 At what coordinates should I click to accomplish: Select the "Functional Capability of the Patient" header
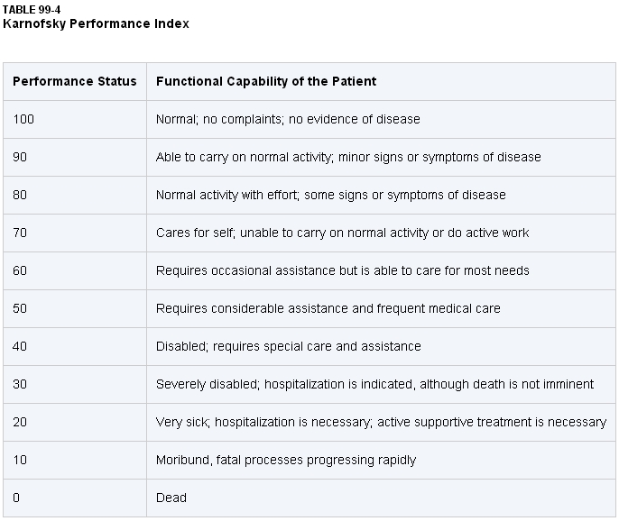(x=266, y=81)
